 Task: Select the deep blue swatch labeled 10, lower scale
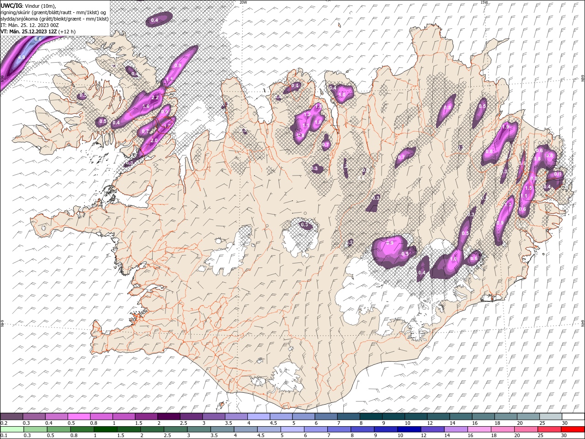(x=409, y=429)
